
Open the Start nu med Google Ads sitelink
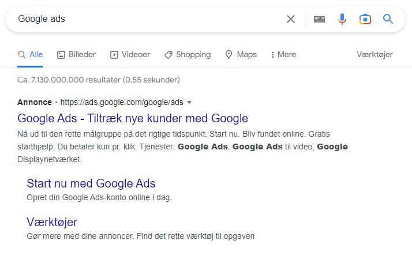(91, 183)
